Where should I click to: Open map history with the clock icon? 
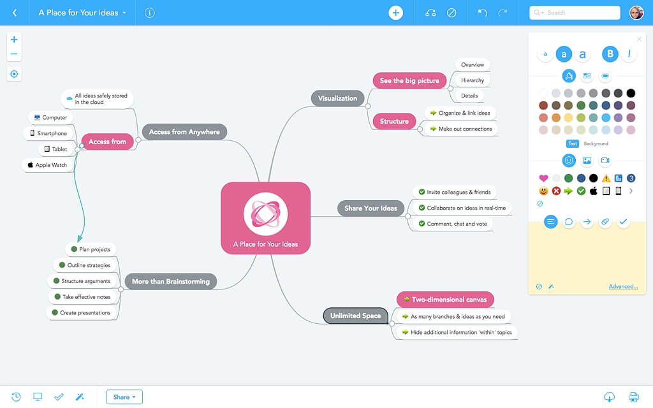[17, 397]
